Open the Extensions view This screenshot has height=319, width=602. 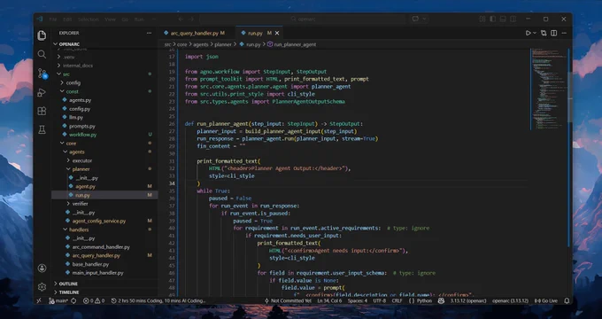pyautogui.click(x=42, y=111)
